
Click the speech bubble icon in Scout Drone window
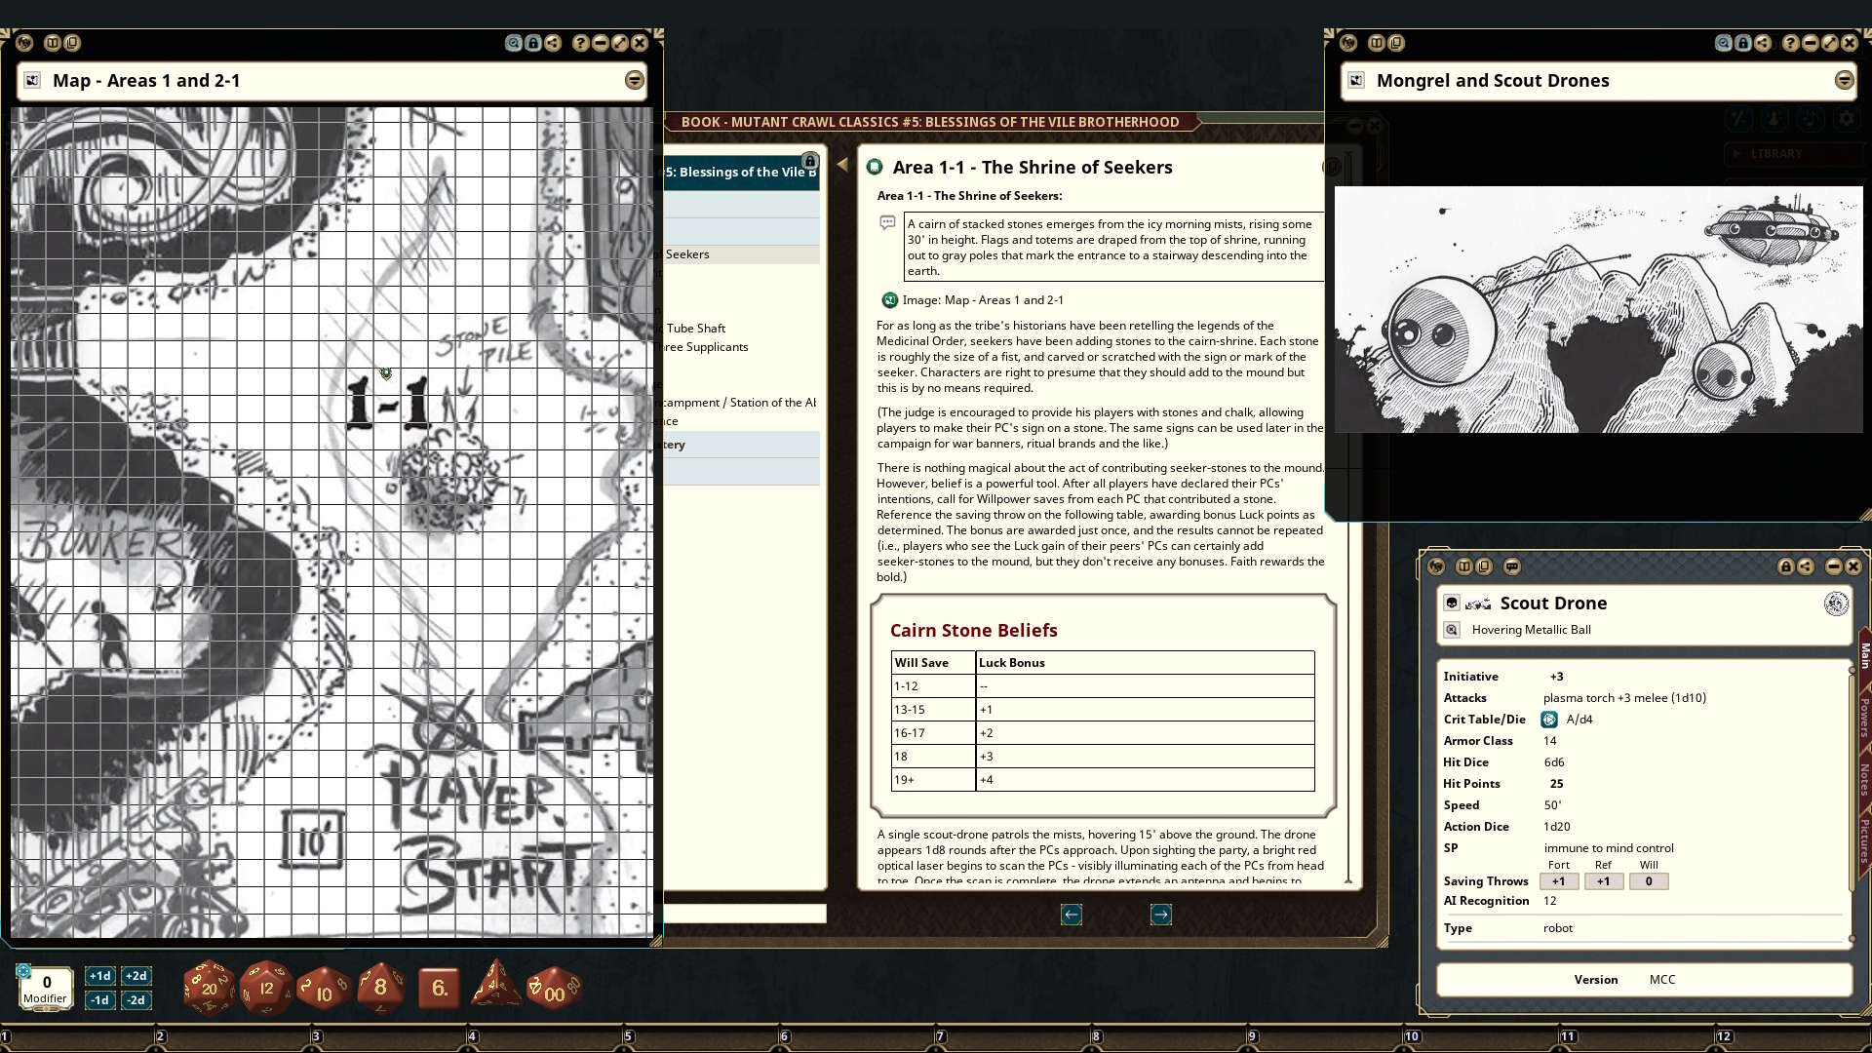click(x=1512, y=566)
